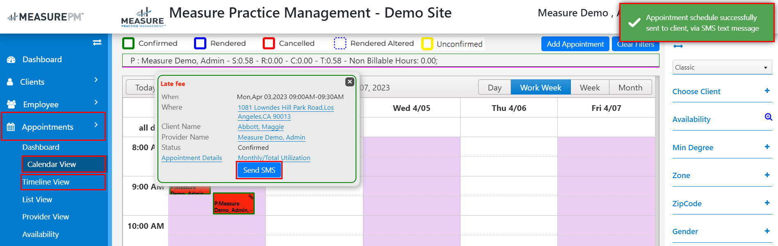Toggle the Rendered Altered status filter box

pyautogui.click(x=340, y=43)
